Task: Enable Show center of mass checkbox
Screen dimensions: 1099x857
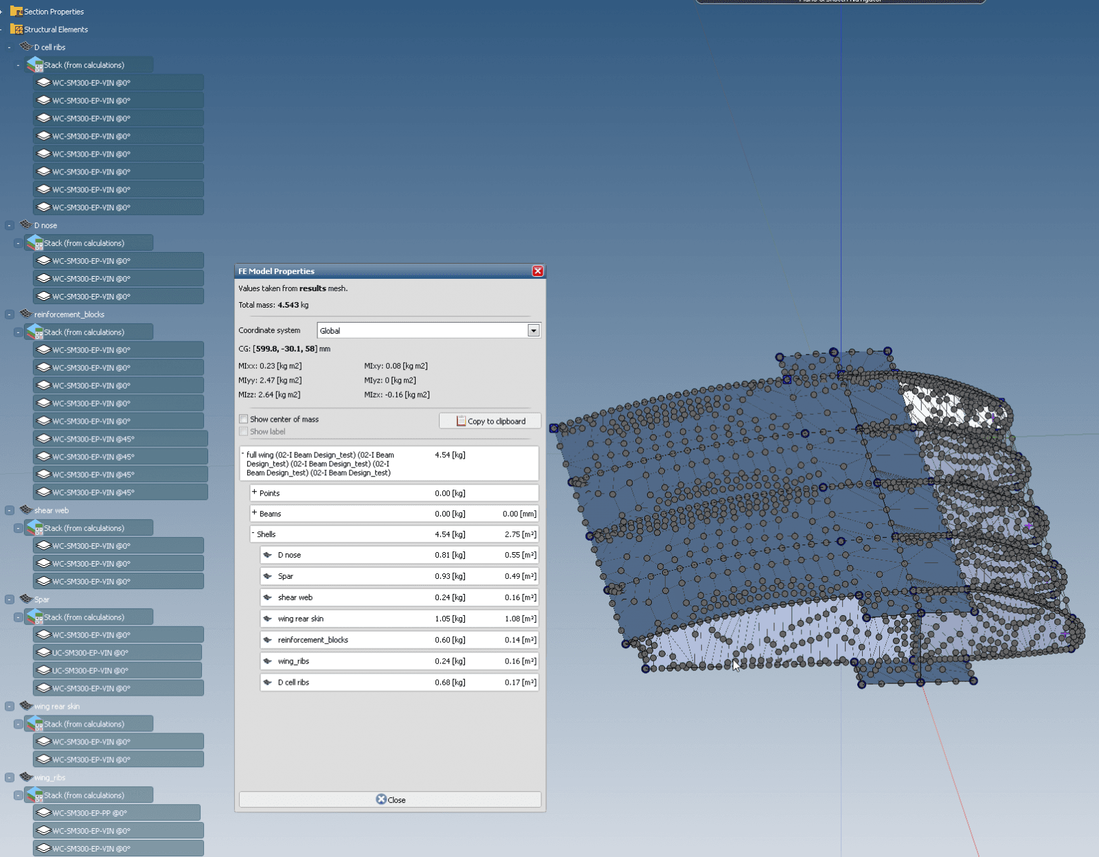Action: (243, 419)
